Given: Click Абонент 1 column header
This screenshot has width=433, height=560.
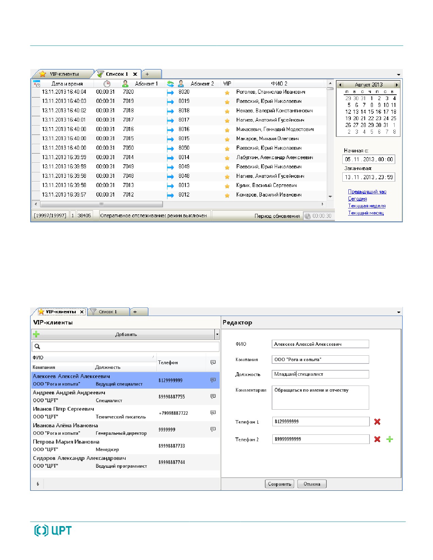Looking at the screenshot, I should [x=146, y=84].
